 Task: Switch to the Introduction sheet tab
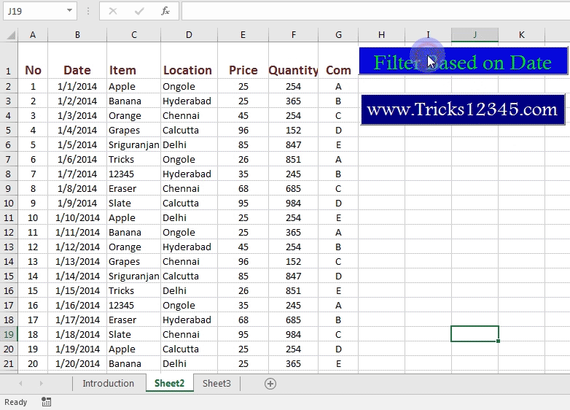[109, 384]
